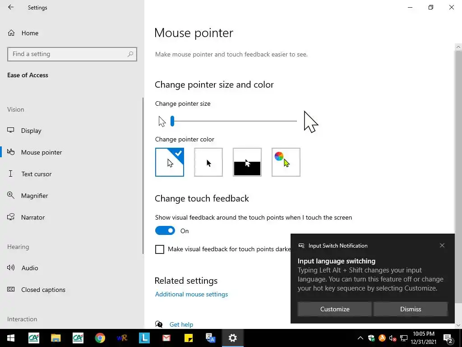The image size is (462, 347).
Task: Click the small pointer icon beside the slider
Action: (x=162, y=121)
